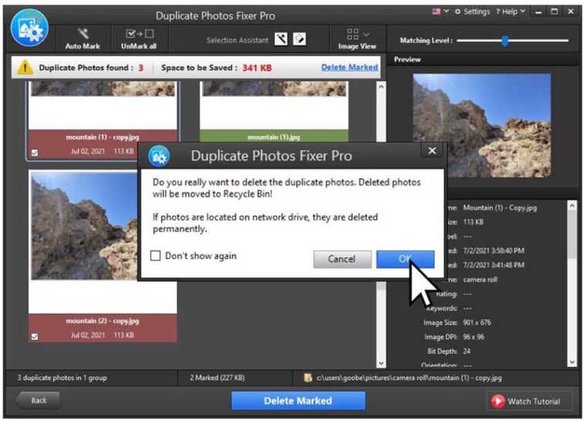Click Cancel in the delete dialog
Image resolution: width=584 pixels, height=421 pixels.
tap(343, 259)
